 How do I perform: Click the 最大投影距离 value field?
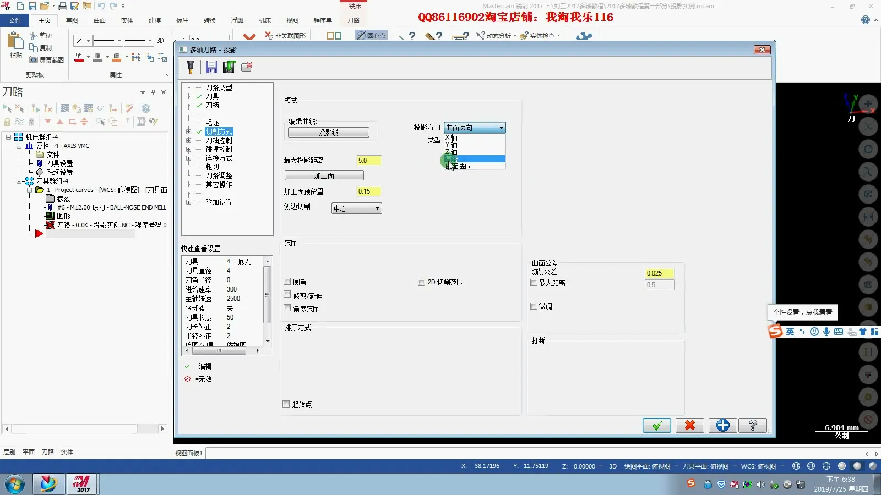click(368, 160)
